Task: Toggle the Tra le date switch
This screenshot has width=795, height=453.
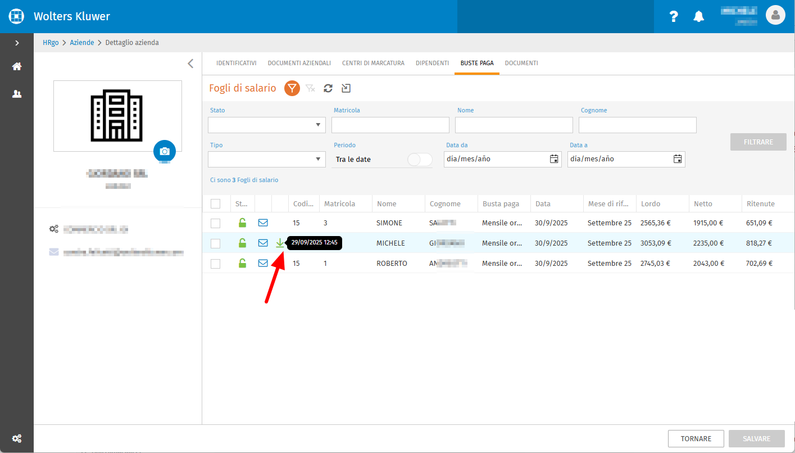Action: point(420,160)
